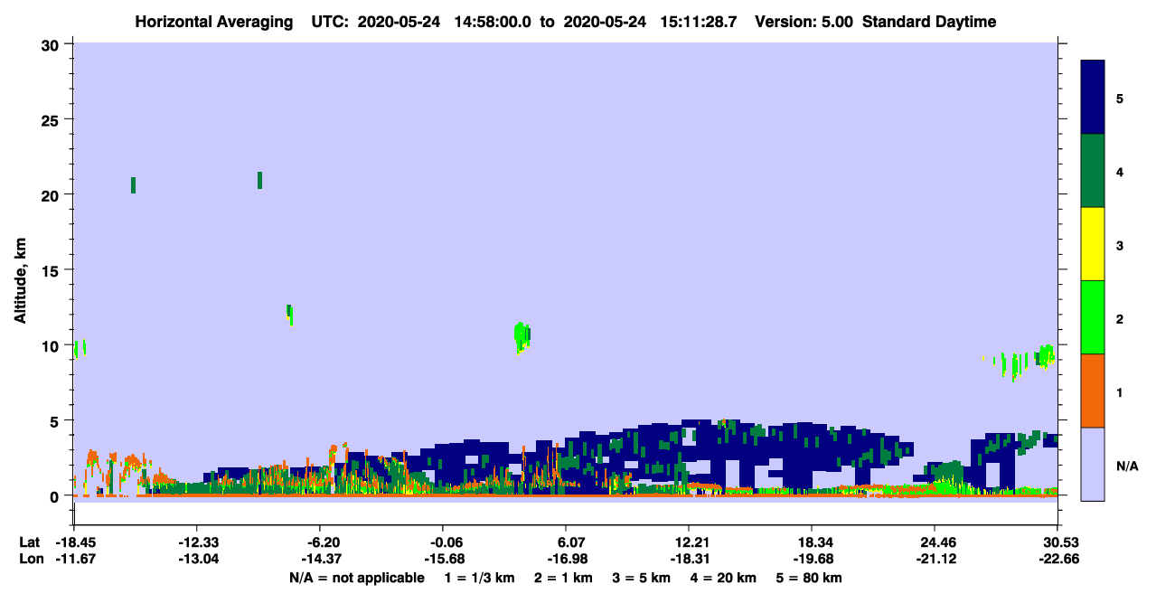
Task: Click the '4 = 20 km' legend note
Action: [x=724, y=578]
